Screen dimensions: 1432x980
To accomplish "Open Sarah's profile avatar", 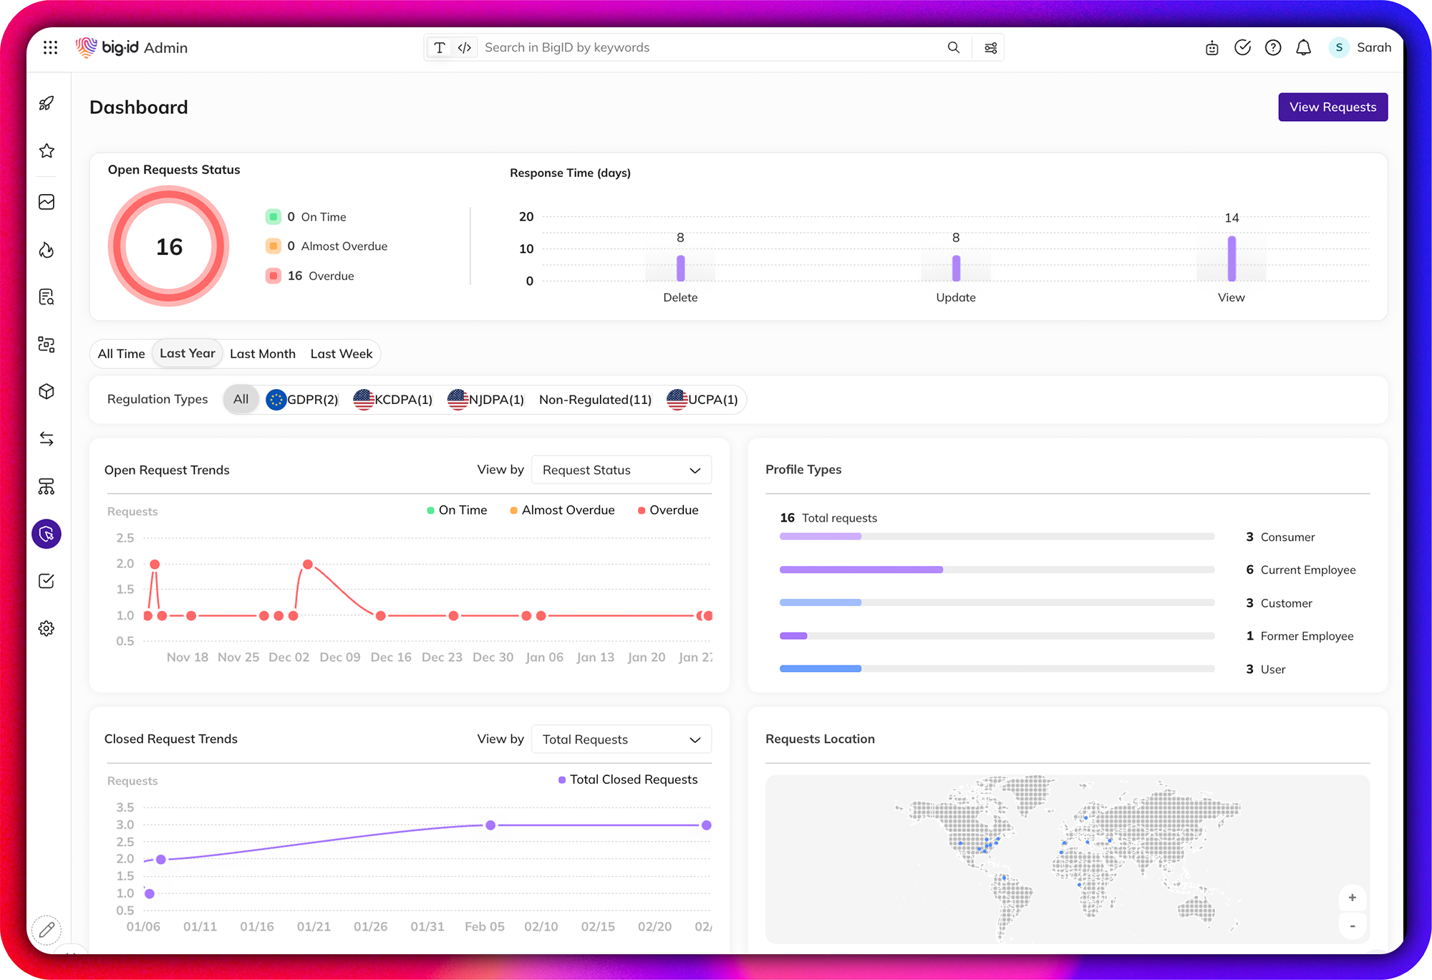I will 1338,47.
